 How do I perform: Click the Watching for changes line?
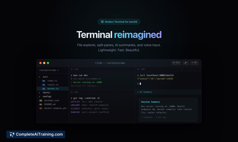[85, 86]
